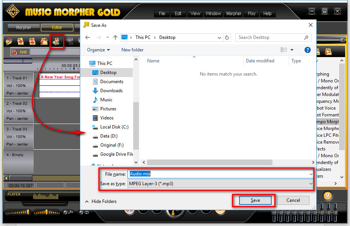Click the Cancel button
Screen dimensions: 350x226
pyautogui.click(x=293, y=200)
